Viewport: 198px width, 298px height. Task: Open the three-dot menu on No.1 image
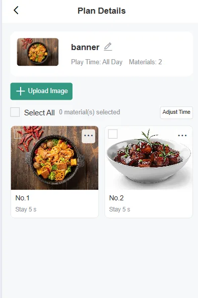pyautogui.click(x=88, y=136)
